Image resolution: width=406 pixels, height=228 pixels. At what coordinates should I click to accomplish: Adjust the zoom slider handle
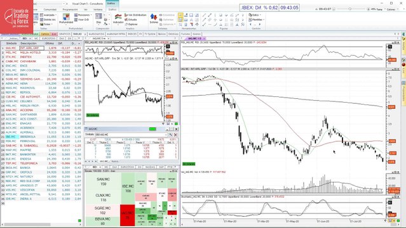pos(350,9)
